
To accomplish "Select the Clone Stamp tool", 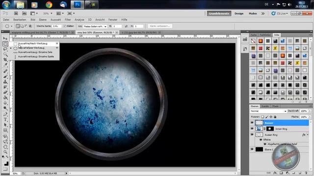I will click(x=5, y=82).
